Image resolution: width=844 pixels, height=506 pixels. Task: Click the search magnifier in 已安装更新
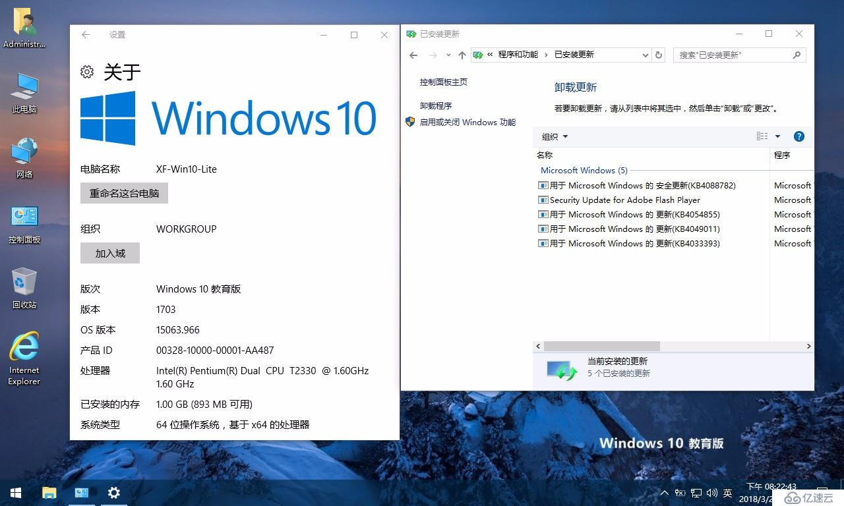point(797,55)
